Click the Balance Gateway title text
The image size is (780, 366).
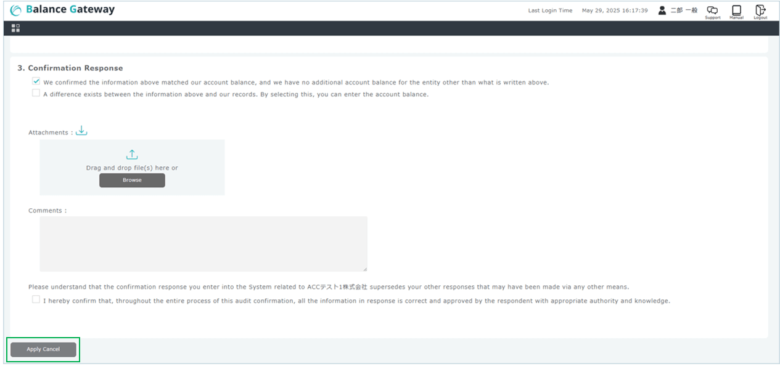70,10
